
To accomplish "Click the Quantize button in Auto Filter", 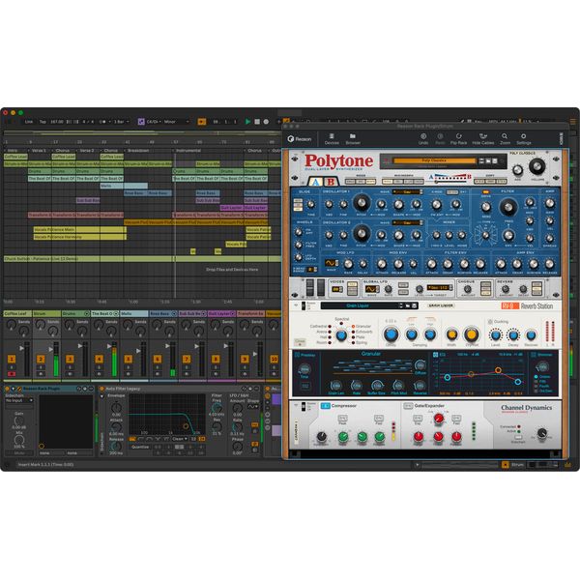I will pos(140,447).
